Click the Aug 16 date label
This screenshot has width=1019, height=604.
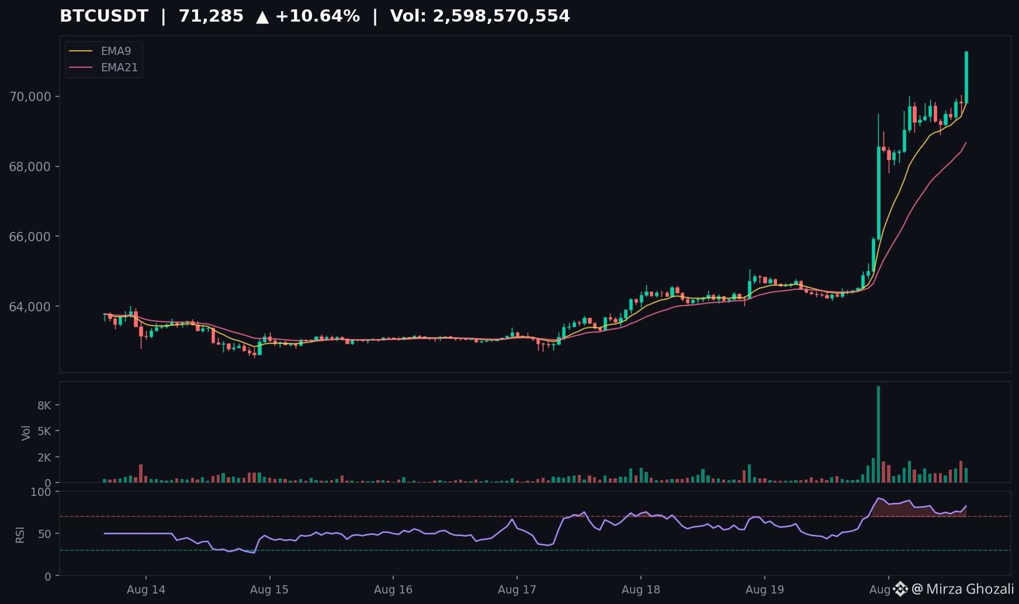click(x=393, y=589)
